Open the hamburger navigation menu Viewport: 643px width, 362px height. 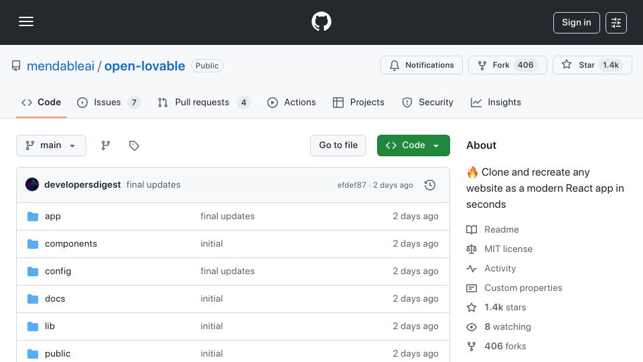pyautogui.click(x=26, y=21)
